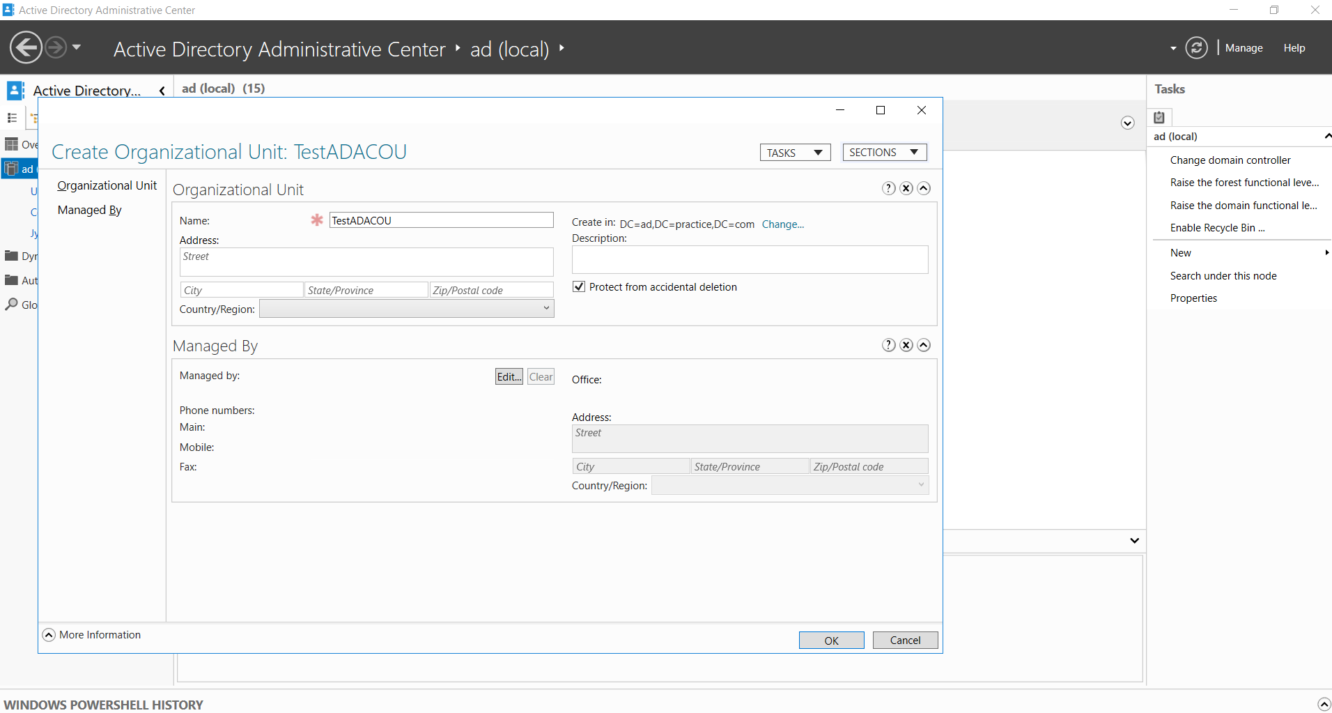The height and width of the screenshot is (713, 1332).
Task: Expand Windows PowerShell History panel
Action: [1324, 705]
